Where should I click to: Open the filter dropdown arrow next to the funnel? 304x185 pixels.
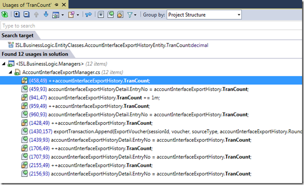135,15
